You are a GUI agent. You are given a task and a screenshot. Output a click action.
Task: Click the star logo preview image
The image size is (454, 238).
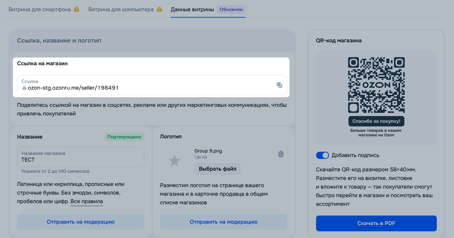(x=174, y=161)
